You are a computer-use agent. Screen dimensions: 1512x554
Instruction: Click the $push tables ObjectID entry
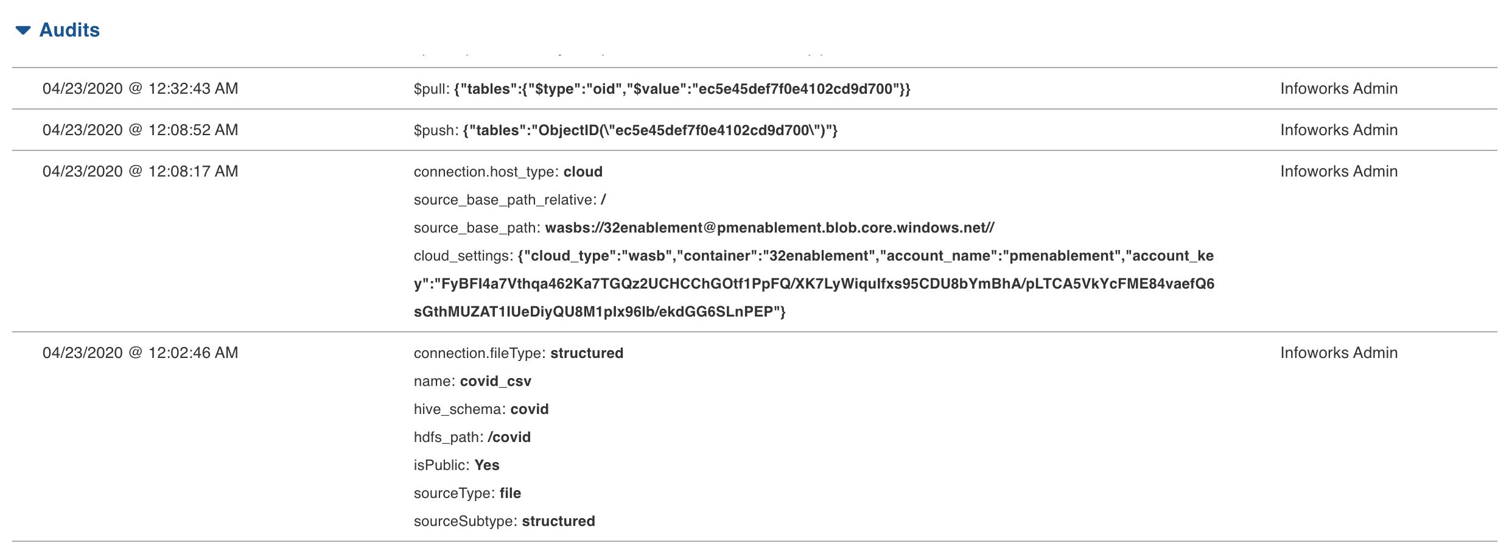[625, 131]
